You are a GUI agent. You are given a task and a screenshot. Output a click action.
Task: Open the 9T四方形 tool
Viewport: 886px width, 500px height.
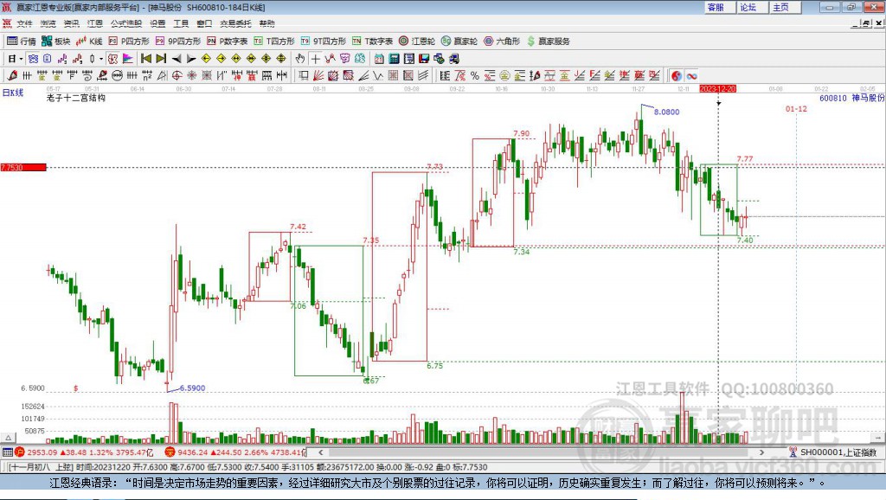(x=324, y=42)
